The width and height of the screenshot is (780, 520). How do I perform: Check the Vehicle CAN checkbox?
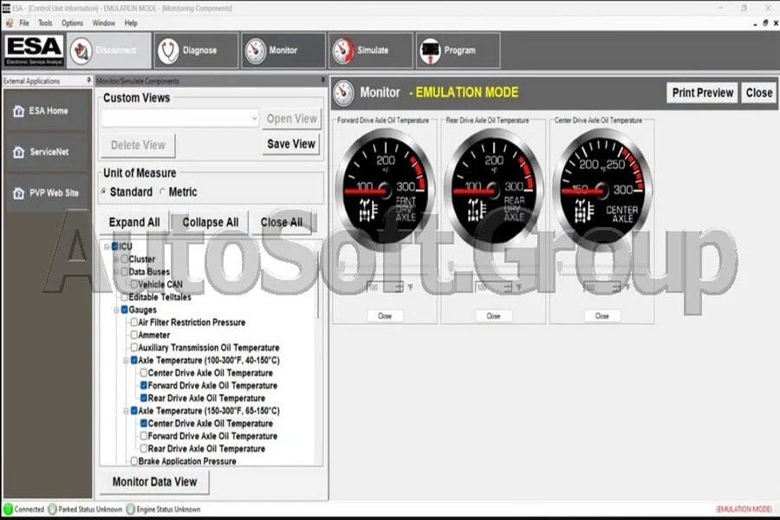(134, 284)
